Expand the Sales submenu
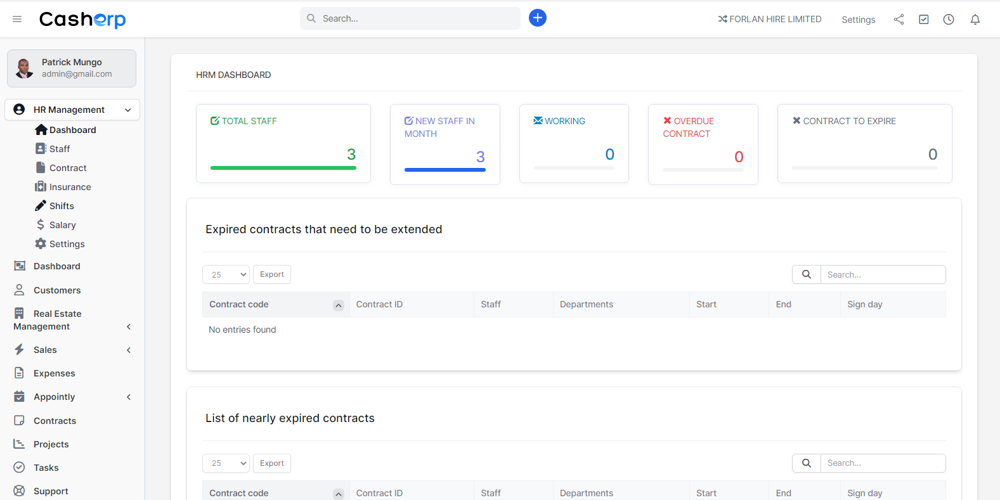Image resolution: width=1000 pixels, height=500 pixels. click(x=129, y=350)
